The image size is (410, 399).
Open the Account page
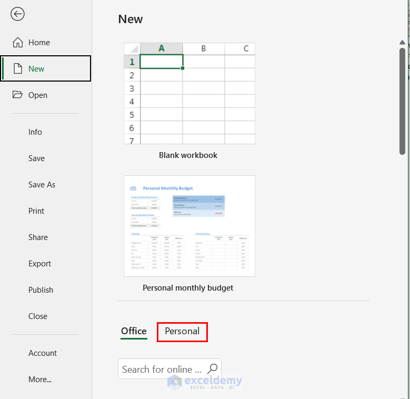click(43, 353)
